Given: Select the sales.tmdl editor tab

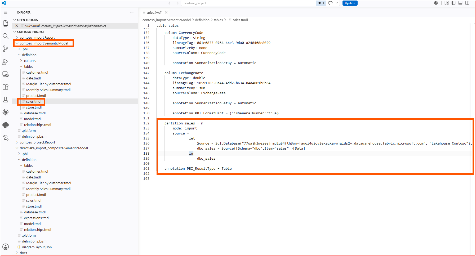Looking at the screenshot, I should [154, 12].
